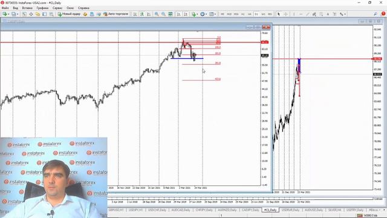Switch to the CADJPY,Daily chart tab

point(250,210)
